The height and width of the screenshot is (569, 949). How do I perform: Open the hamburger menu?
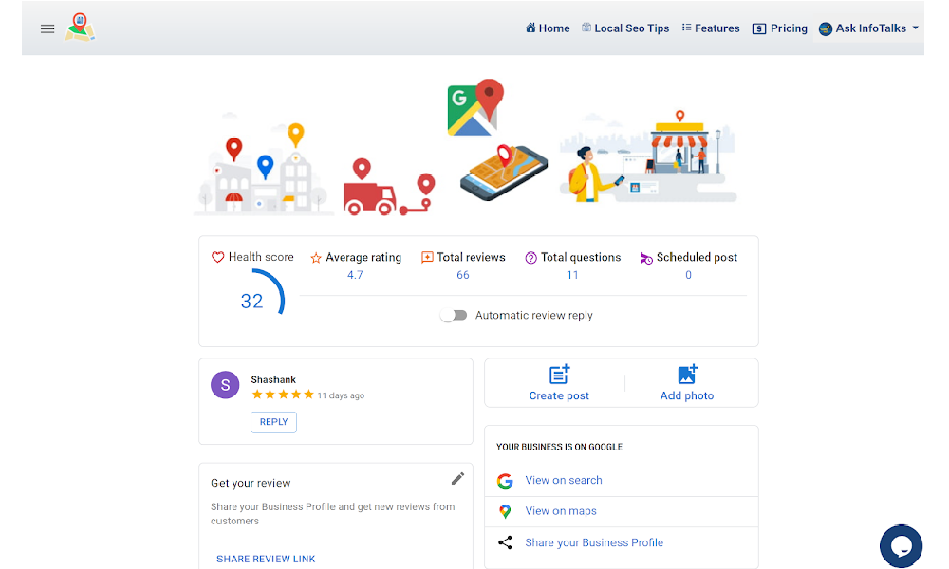47,28
